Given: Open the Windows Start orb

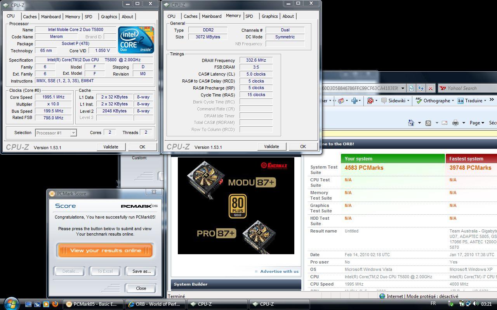Looking at the screenshot, I should (11, 303).
